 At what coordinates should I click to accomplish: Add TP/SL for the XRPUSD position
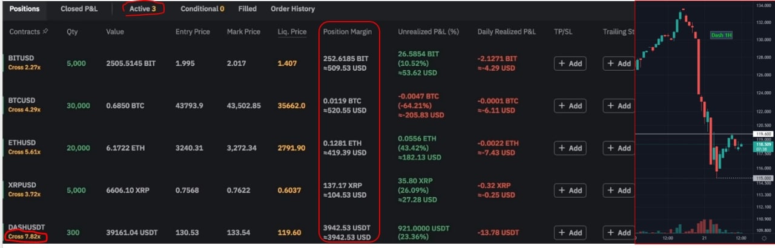tap(570, 191)
